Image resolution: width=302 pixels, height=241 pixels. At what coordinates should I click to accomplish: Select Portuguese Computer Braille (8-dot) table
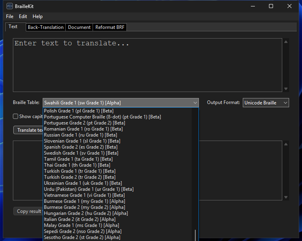pos(117,117)
